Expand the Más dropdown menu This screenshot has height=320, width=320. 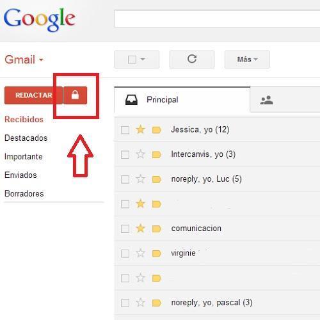247,60
